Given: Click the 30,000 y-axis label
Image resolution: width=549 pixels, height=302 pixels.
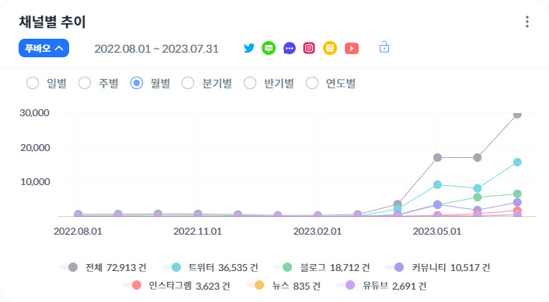Looking at the screenshot, I should [x=34, y=113].
